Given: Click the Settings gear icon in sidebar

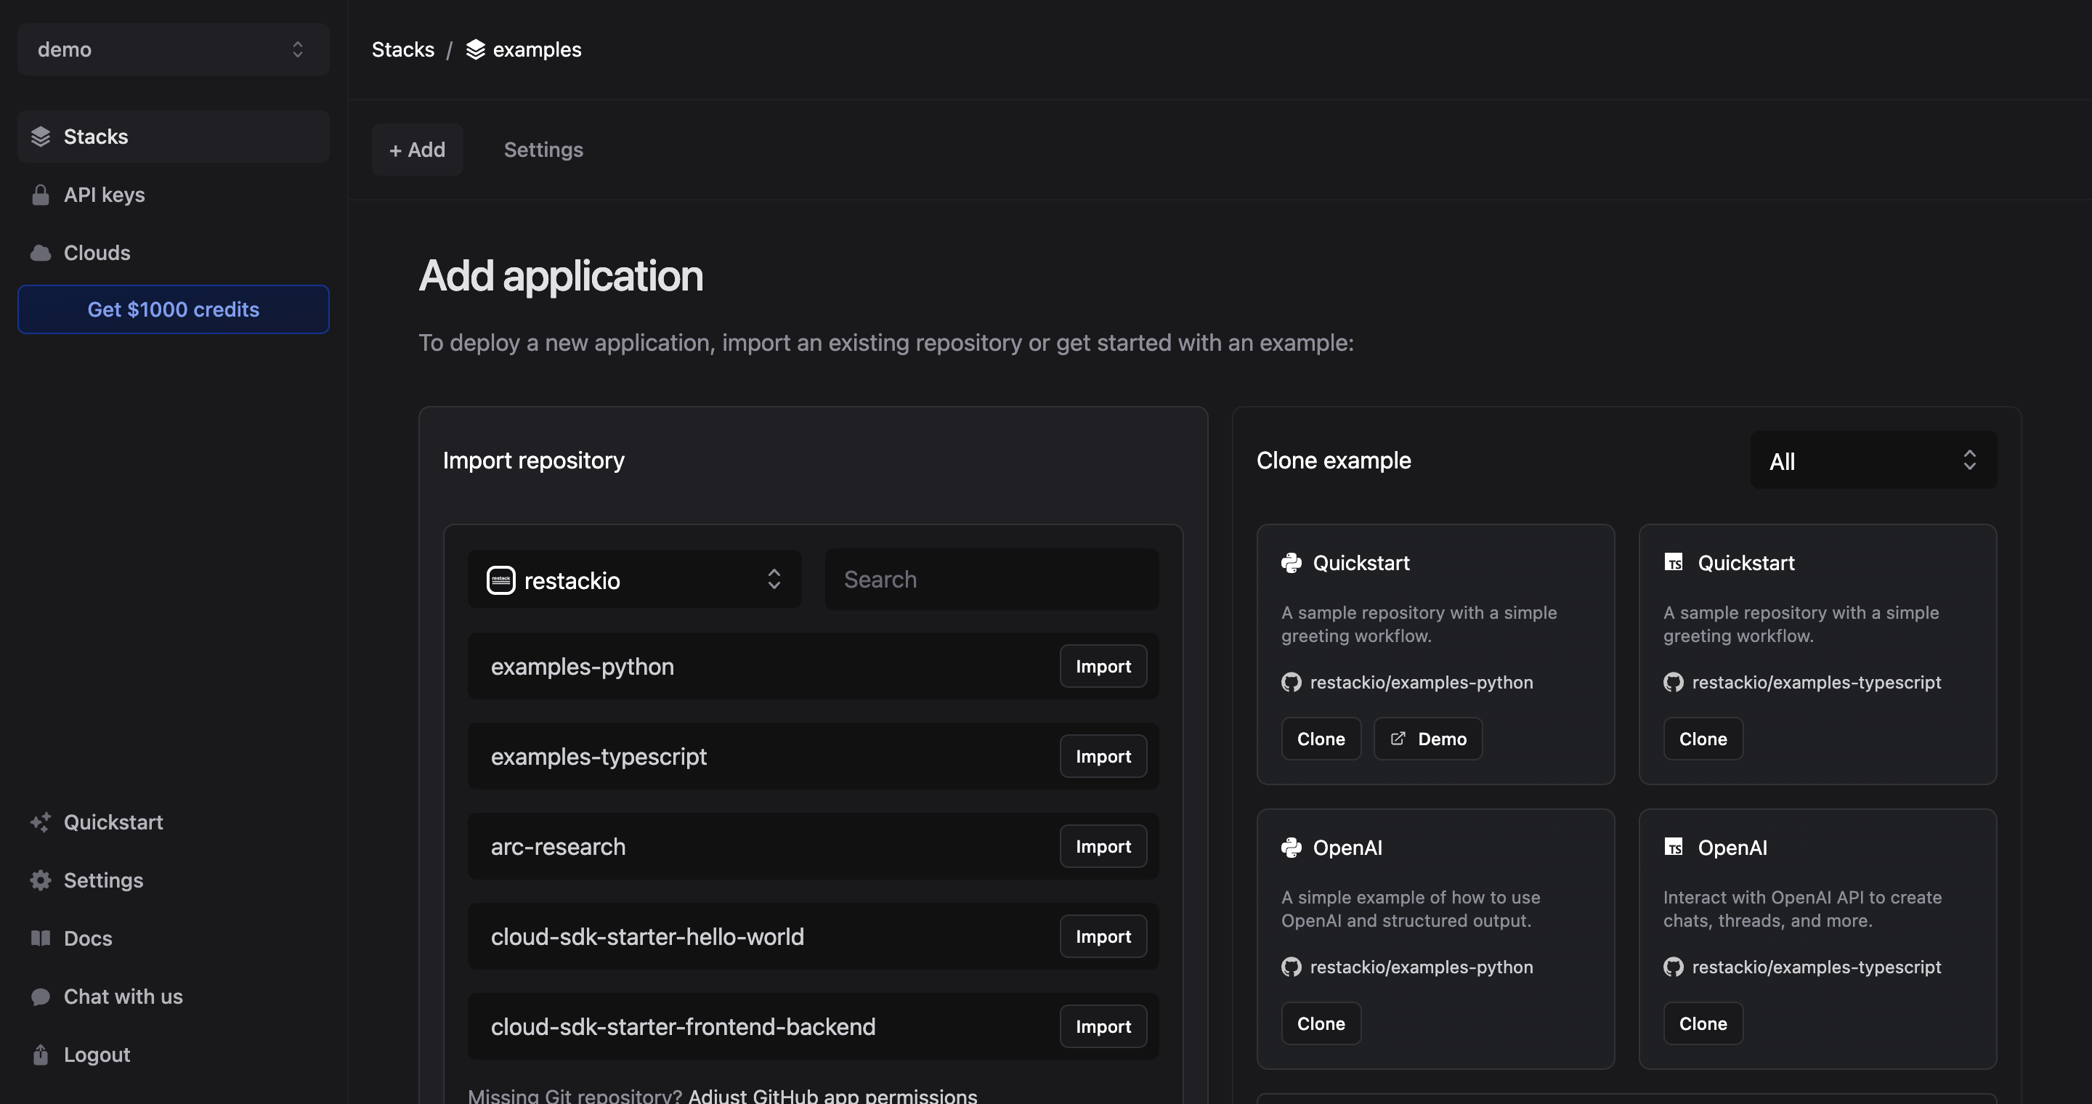Looking at the screenshot, I should pos(41,881).
